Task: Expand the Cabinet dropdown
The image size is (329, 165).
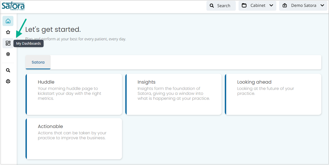Action: click(257, 6)
